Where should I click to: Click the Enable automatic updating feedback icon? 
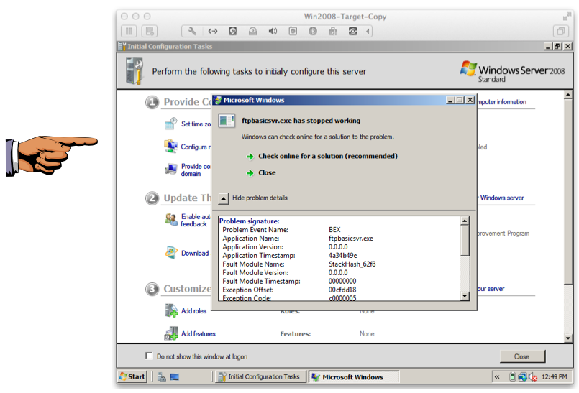tap(171, 220)
